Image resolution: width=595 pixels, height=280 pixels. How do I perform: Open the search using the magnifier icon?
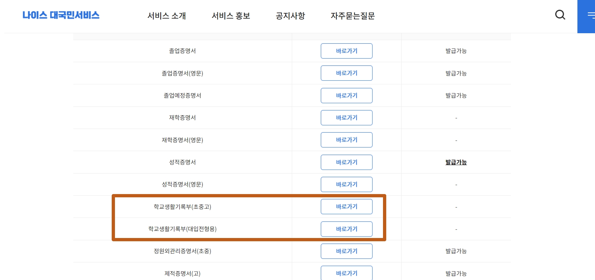click(x=560, y=14)
